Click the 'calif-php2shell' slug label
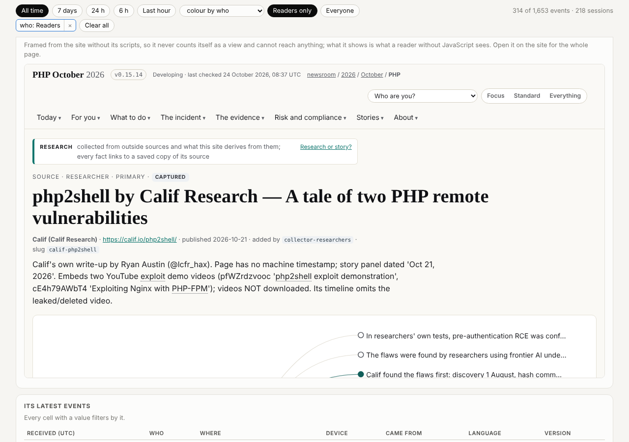Viewport: 629px width, 442px height. tap(73, 249)
